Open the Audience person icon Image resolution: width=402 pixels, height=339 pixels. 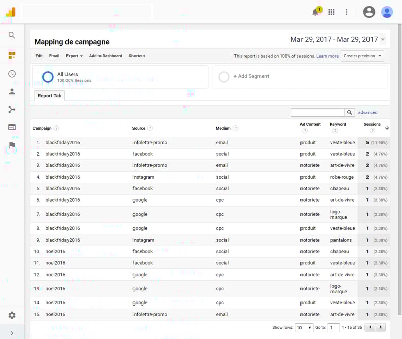(12, 92)
